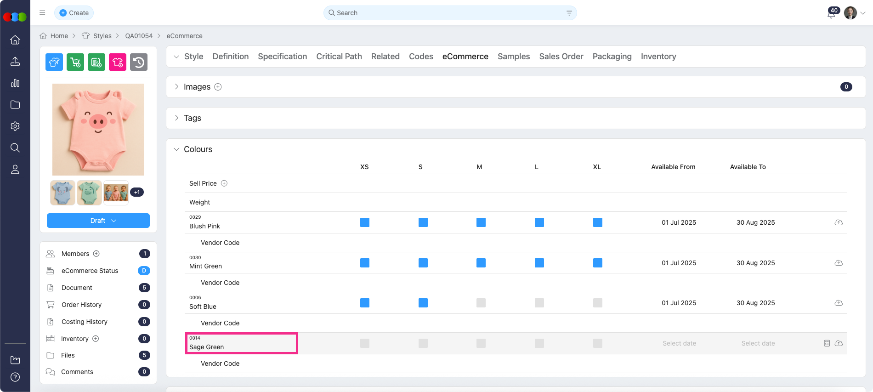Add member with plus icon beside Members
This screenshot has width=873, height=392.
(x=96, y=254)
